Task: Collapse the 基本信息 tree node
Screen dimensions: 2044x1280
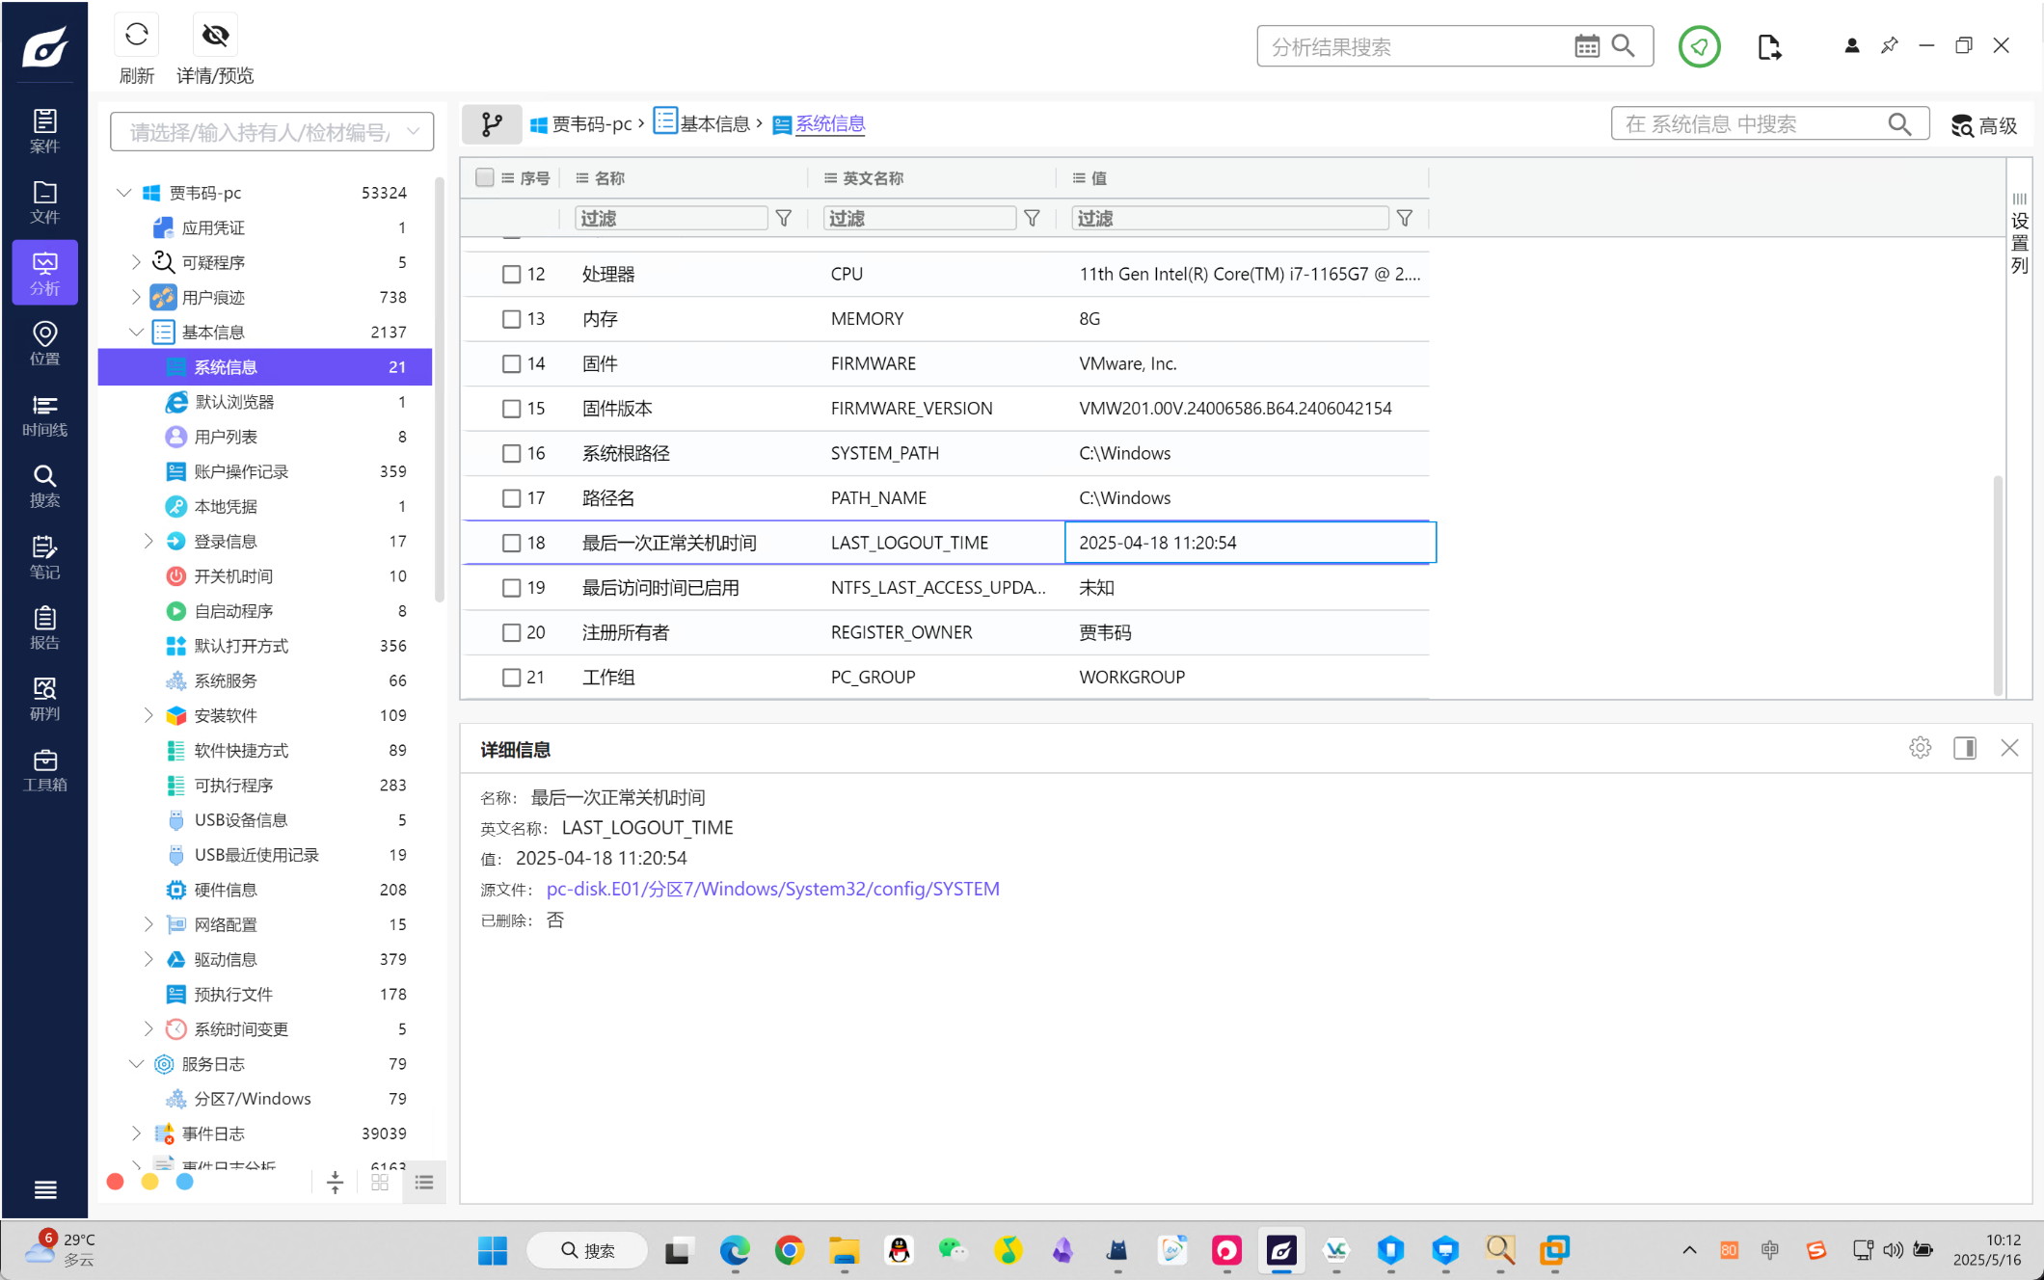Action: [136, 333]
